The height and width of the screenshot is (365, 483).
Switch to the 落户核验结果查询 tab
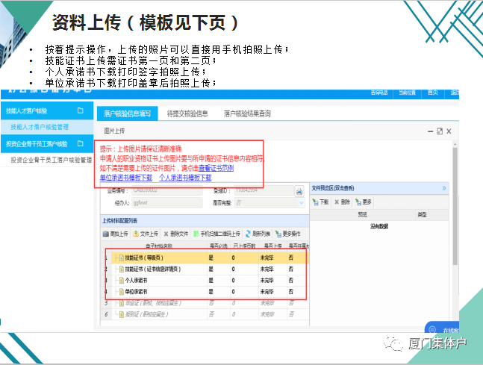(247, 113)
